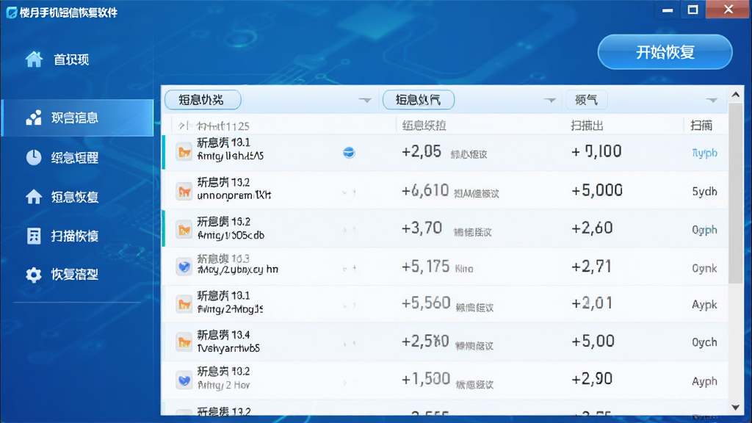
Task: Click the 开始恢复 button
Action: tap(665, 52)
